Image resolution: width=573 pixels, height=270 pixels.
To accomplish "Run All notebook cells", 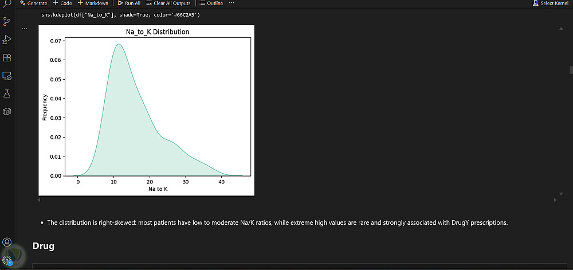I will (x=129, y=3).
